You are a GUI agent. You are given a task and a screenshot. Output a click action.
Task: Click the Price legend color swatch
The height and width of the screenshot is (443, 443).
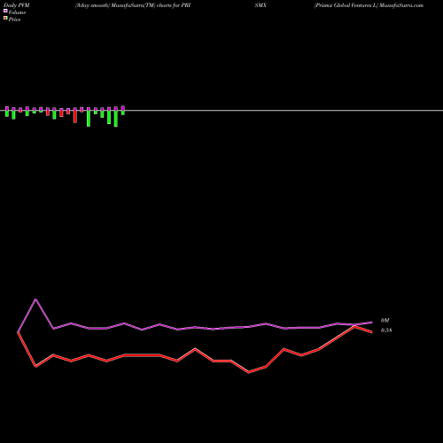(x=5, y=19)
